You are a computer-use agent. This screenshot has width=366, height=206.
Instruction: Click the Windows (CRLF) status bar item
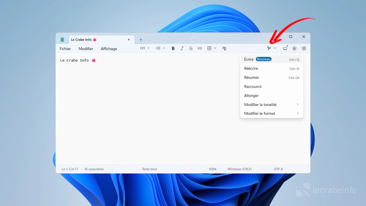[x=239, y=168]
